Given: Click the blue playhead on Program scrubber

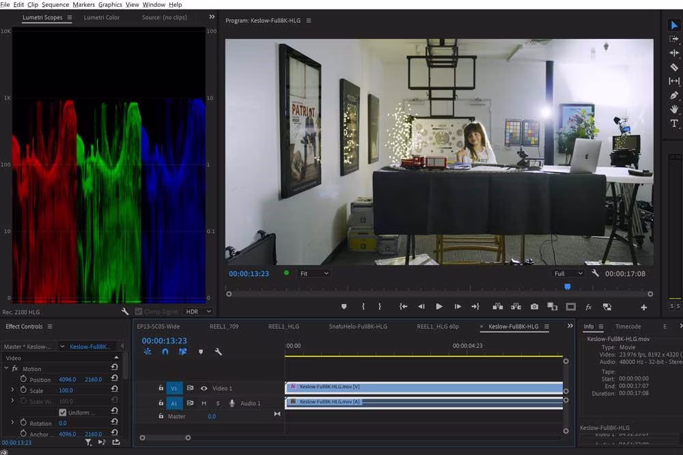Looking at the screenshot, I should [x=567, y=287].
